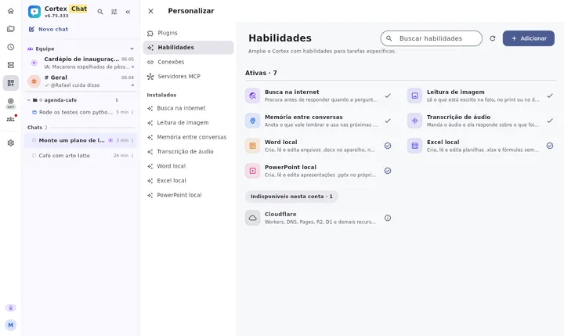This screenshot has width=564, height=336.
Task: Open the settings gear in left rail
Action: pyautogui.click(x=11, y=143)
